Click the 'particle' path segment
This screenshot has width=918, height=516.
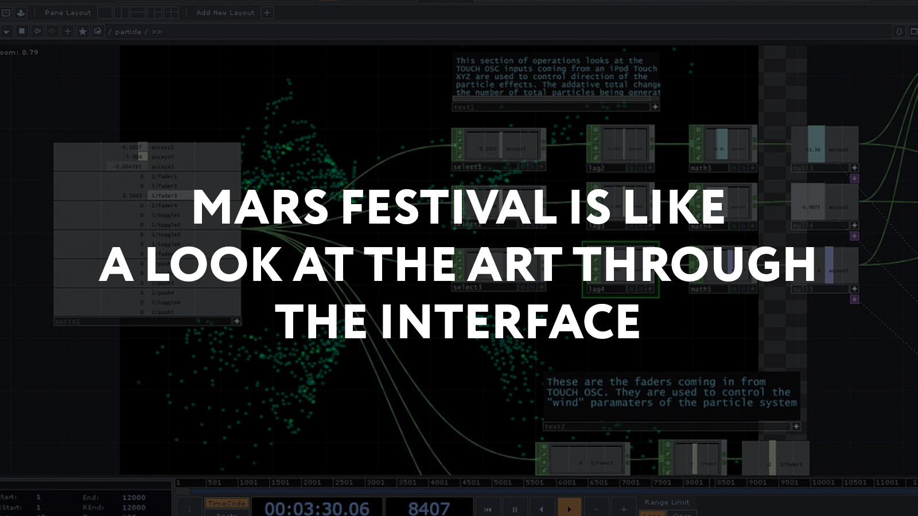click(128, 32)
